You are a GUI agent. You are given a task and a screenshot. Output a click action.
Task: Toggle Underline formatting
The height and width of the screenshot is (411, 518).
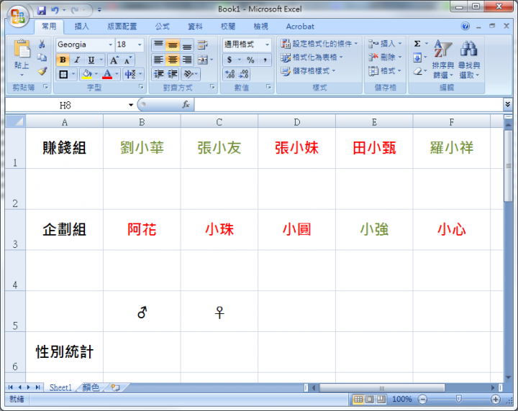pyautogui.click(x=91, y=60)
